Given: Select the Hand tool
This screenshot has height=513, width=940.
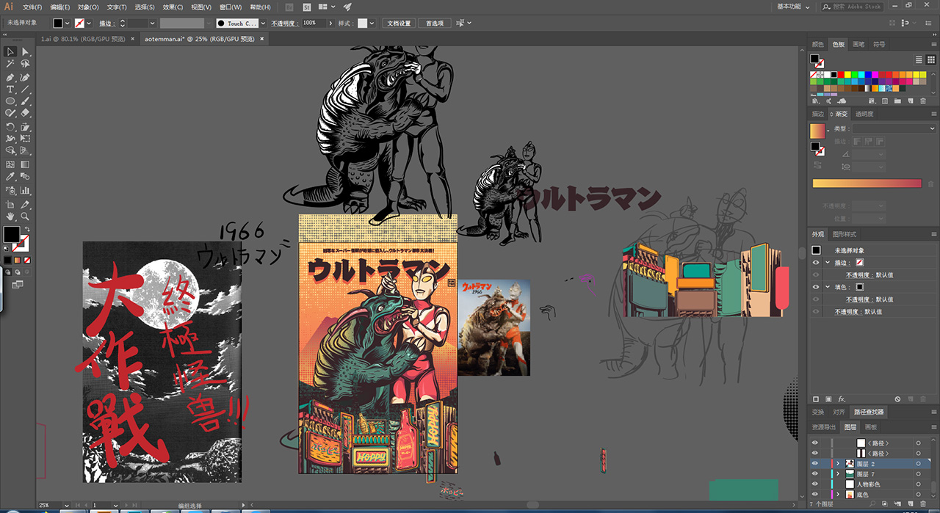Looking at the screenshot, I should (x=10, y=217).
